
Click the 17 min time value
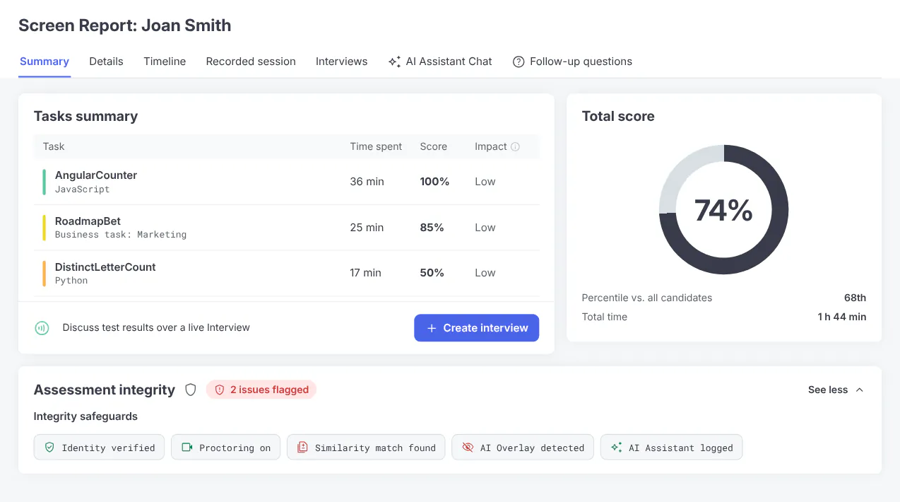coord(365,273)
